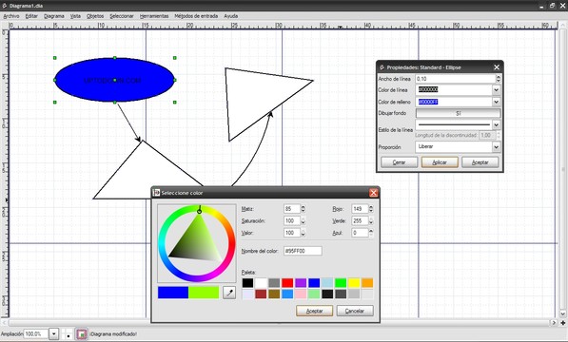Click the Aplicar button

click(440, 162)
